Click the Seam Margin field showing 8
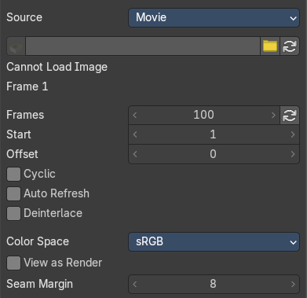 (214, 284)
